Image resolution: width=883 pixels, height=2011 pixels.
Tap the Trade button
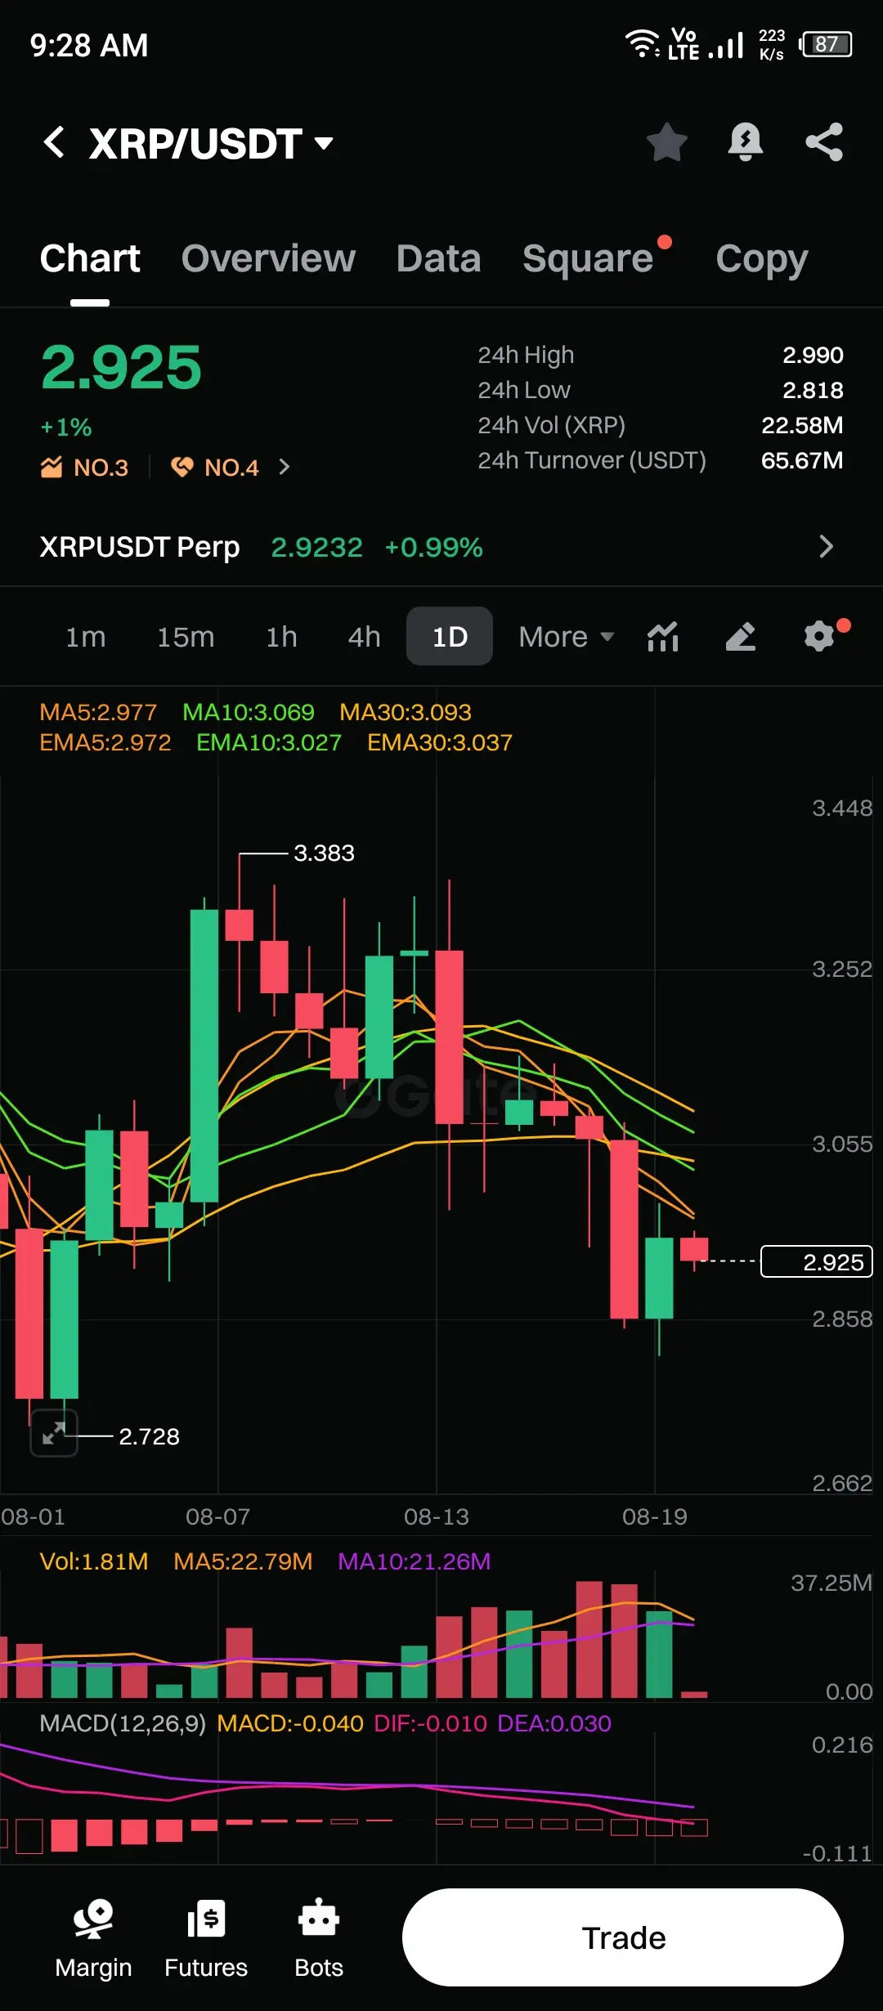click(x=623, y=1937)
